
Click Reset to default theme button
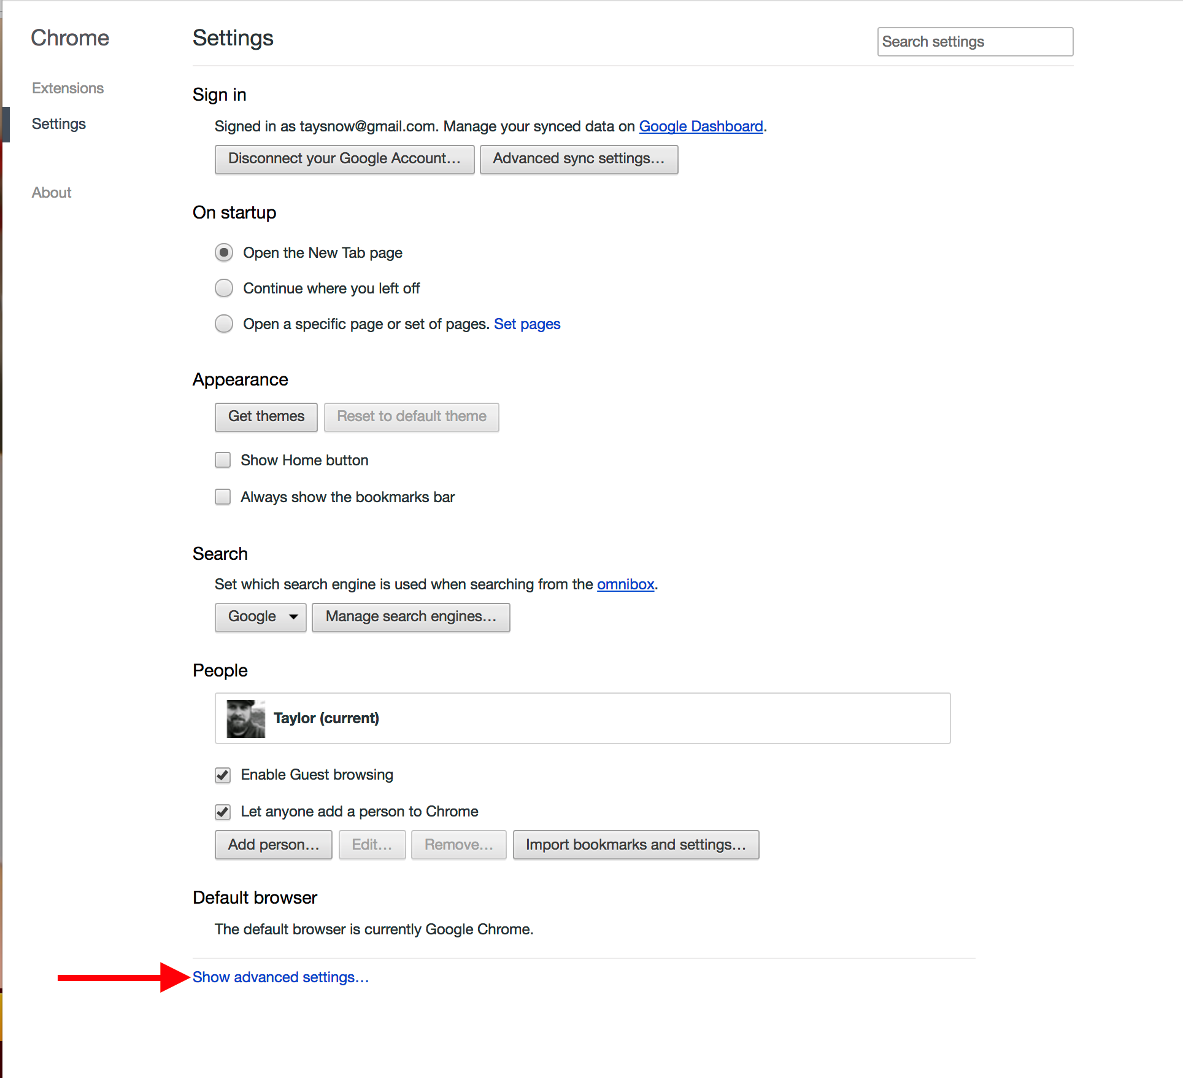pos(412,417)
